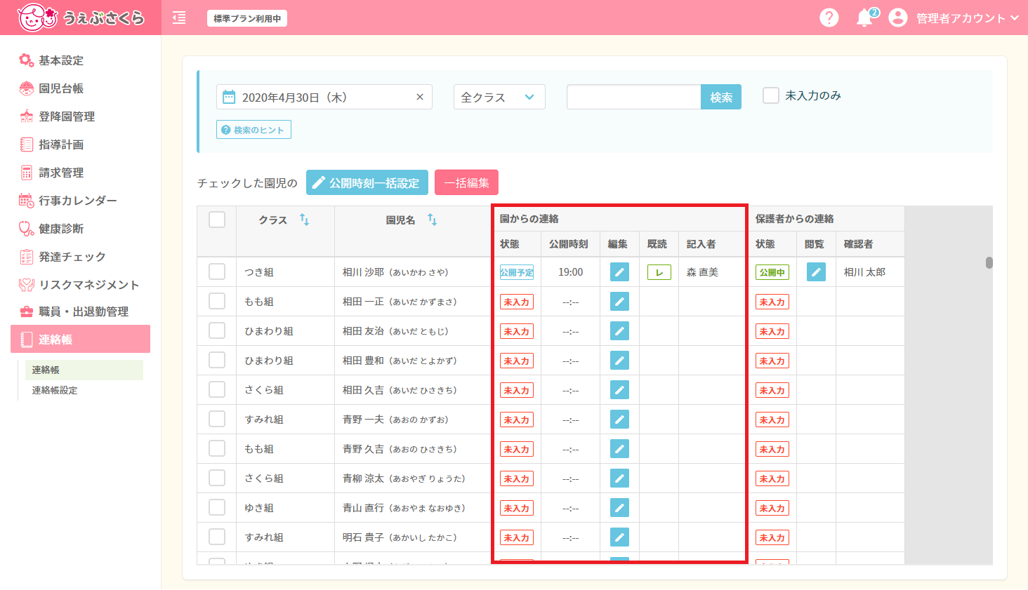Open notifications bell icon
The width and height of the screenshot is (1028, 590).
865,18
